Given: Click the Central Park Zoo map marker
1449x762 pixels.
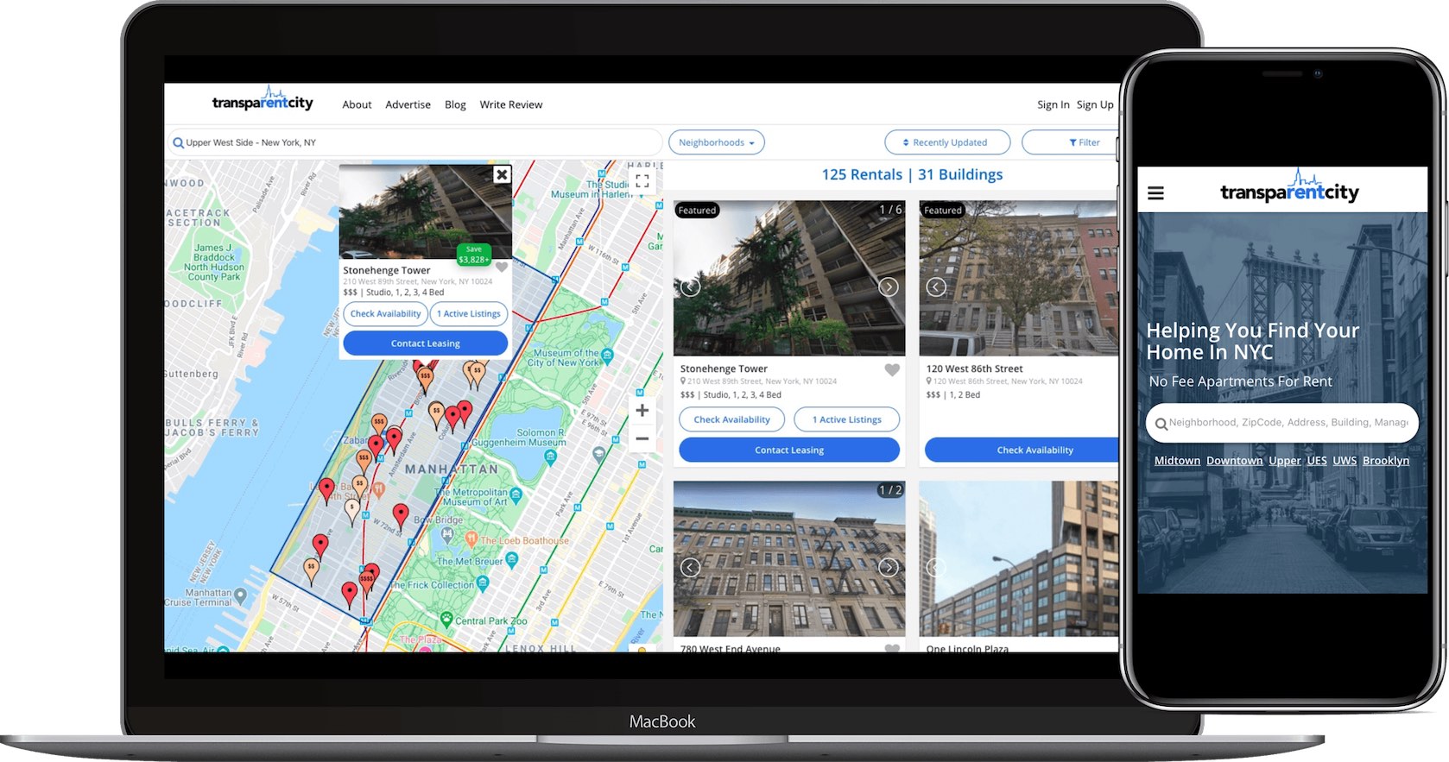Looking at the screenshot, I should tap(446, 619).
